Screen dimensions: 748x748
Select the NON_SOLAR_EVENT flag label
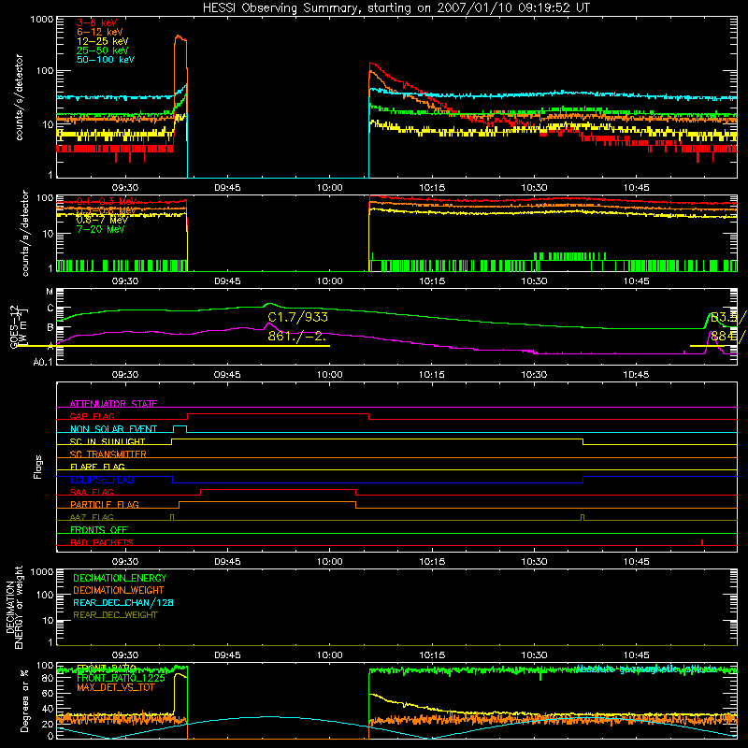[x=113, y=429]
